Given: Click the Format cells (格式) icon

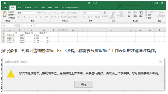Looking at the screenshot, I should coord(141,13).
